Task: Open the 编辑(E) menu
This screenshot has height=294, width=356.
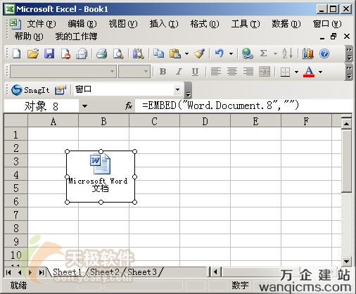Action: pos(82,24)
